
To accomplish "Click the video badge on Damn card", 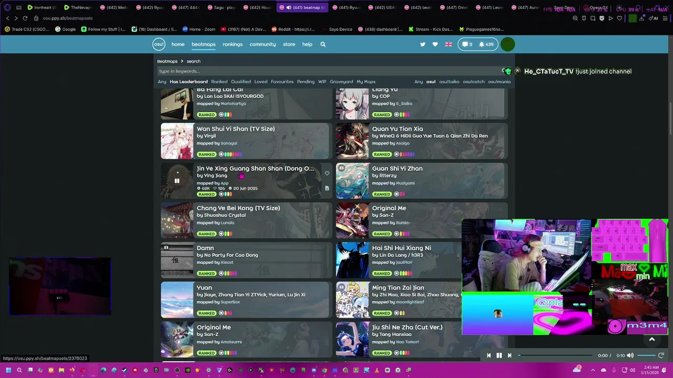I will click(166, 248).
